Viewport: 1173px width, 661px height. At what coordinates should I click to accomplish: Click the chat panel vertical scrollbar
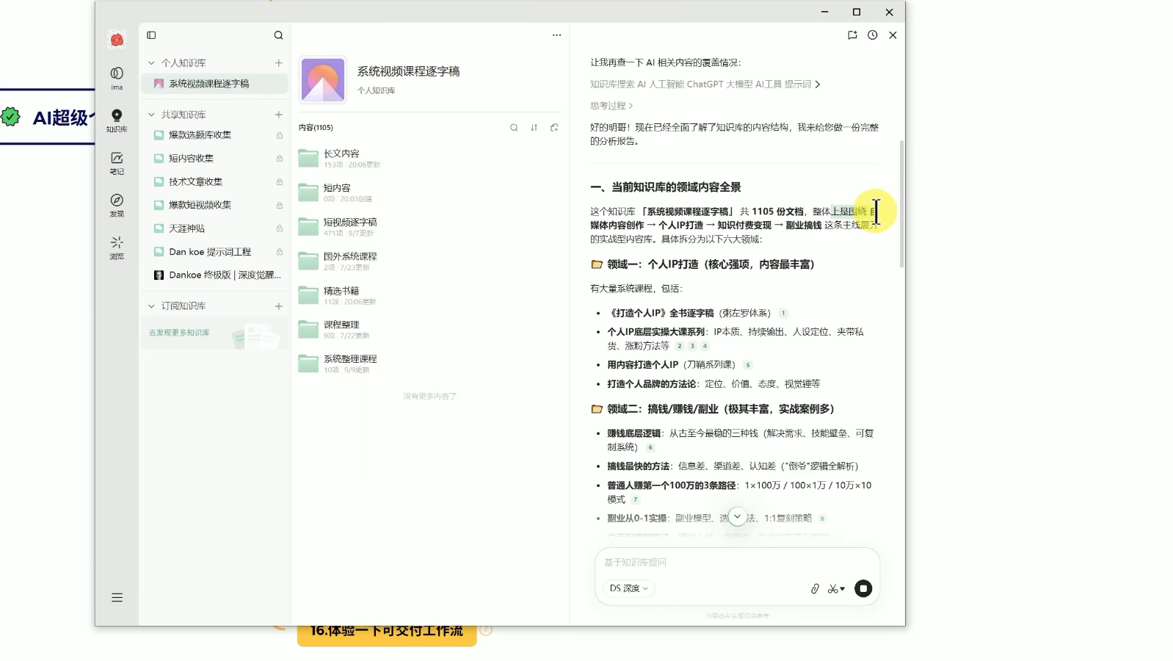(901, 204)
